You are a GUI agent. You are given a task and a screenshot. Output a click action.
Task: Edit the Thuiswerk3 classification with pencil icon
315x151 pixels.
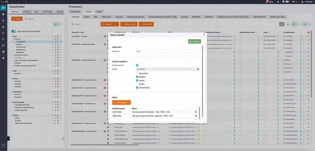tap(55, 42)
